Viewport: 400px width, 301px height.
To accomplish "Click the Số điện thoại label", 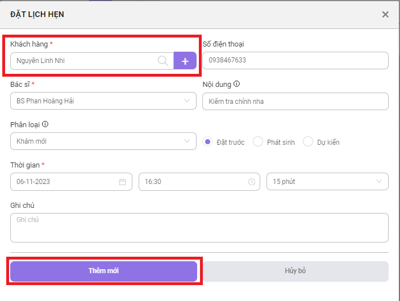I will click(x=223, y=44).
